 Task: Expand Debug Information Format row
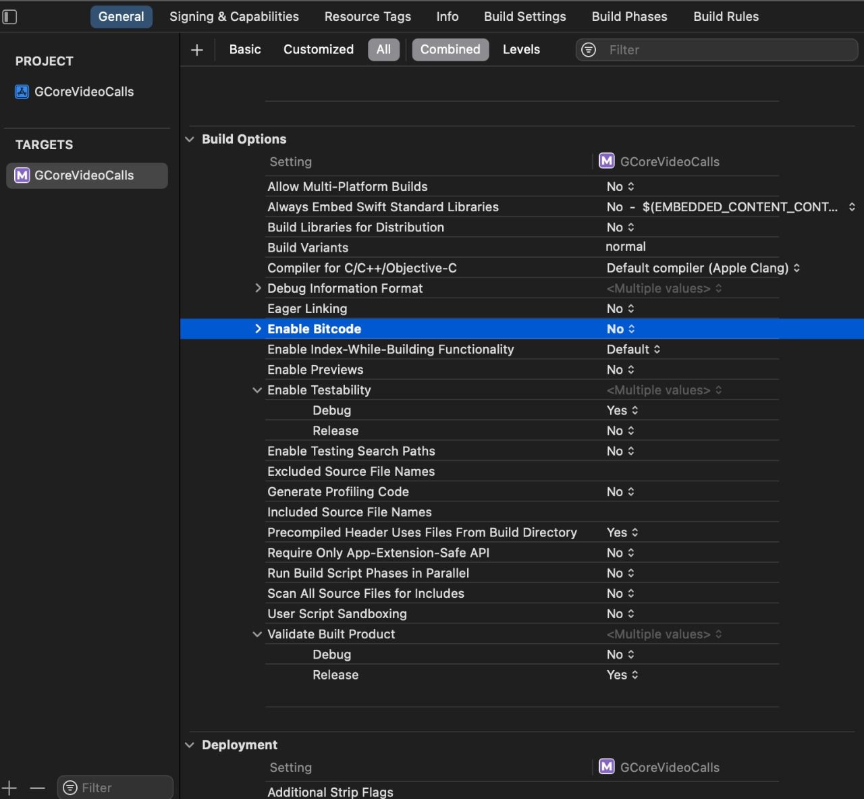coord(258,288)
